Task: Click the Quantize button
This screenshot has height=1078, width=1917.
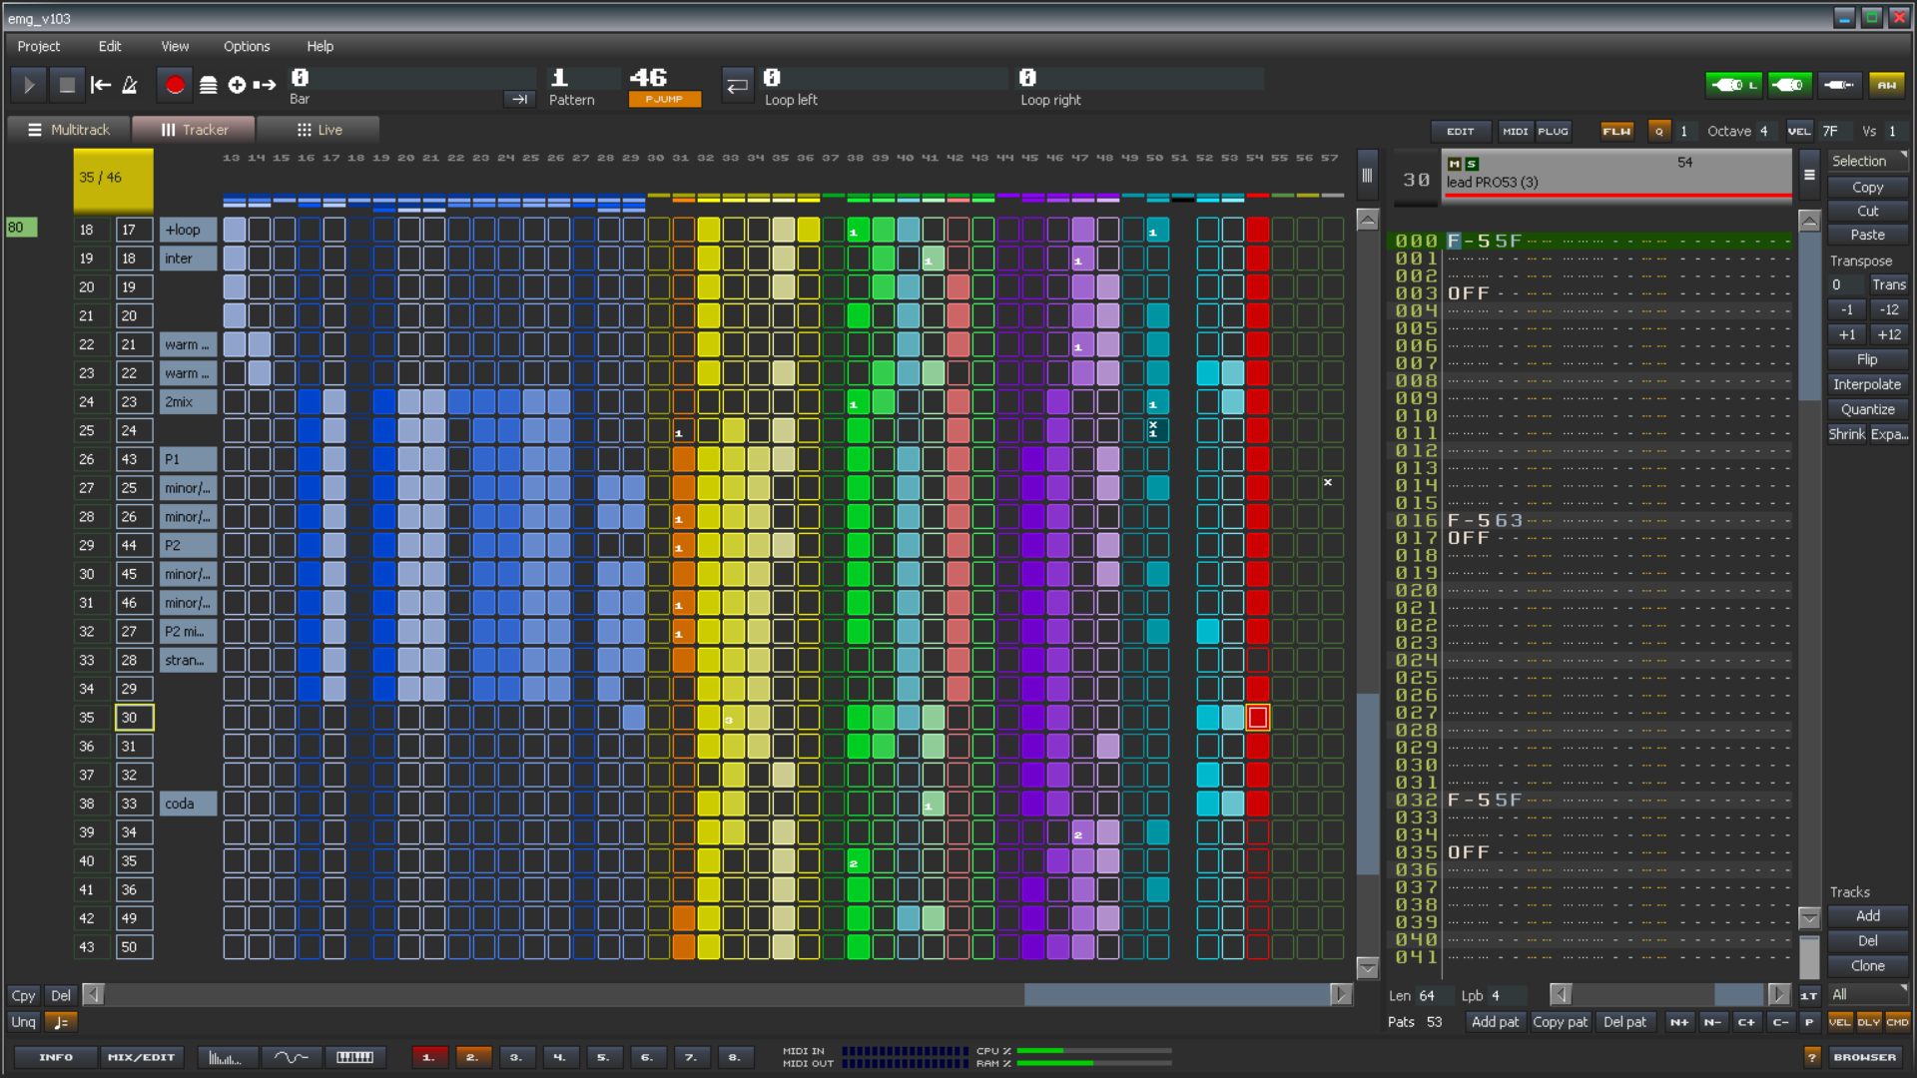Action: [x=1867, y=409]
